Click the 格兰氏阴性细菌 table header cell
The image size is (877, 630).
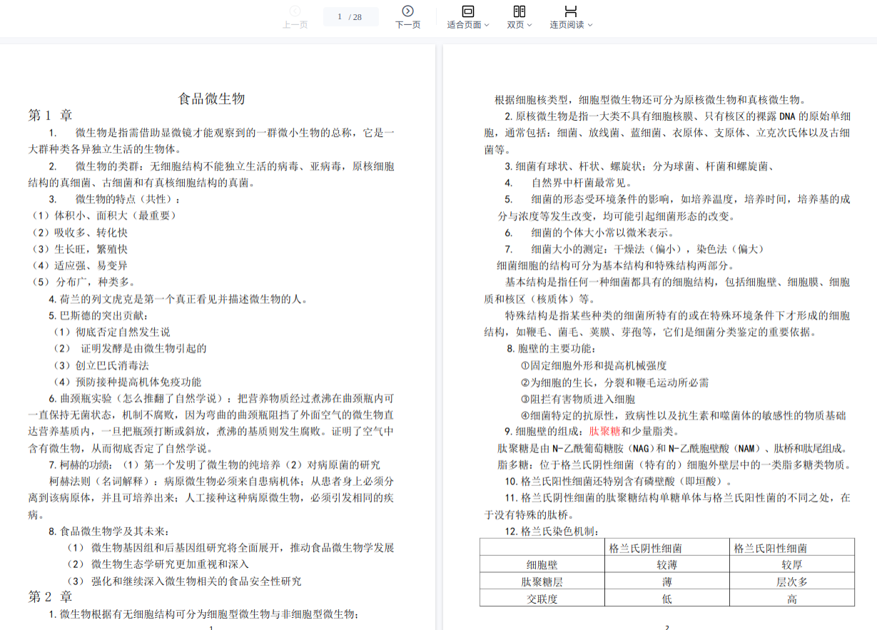[645, 549]
